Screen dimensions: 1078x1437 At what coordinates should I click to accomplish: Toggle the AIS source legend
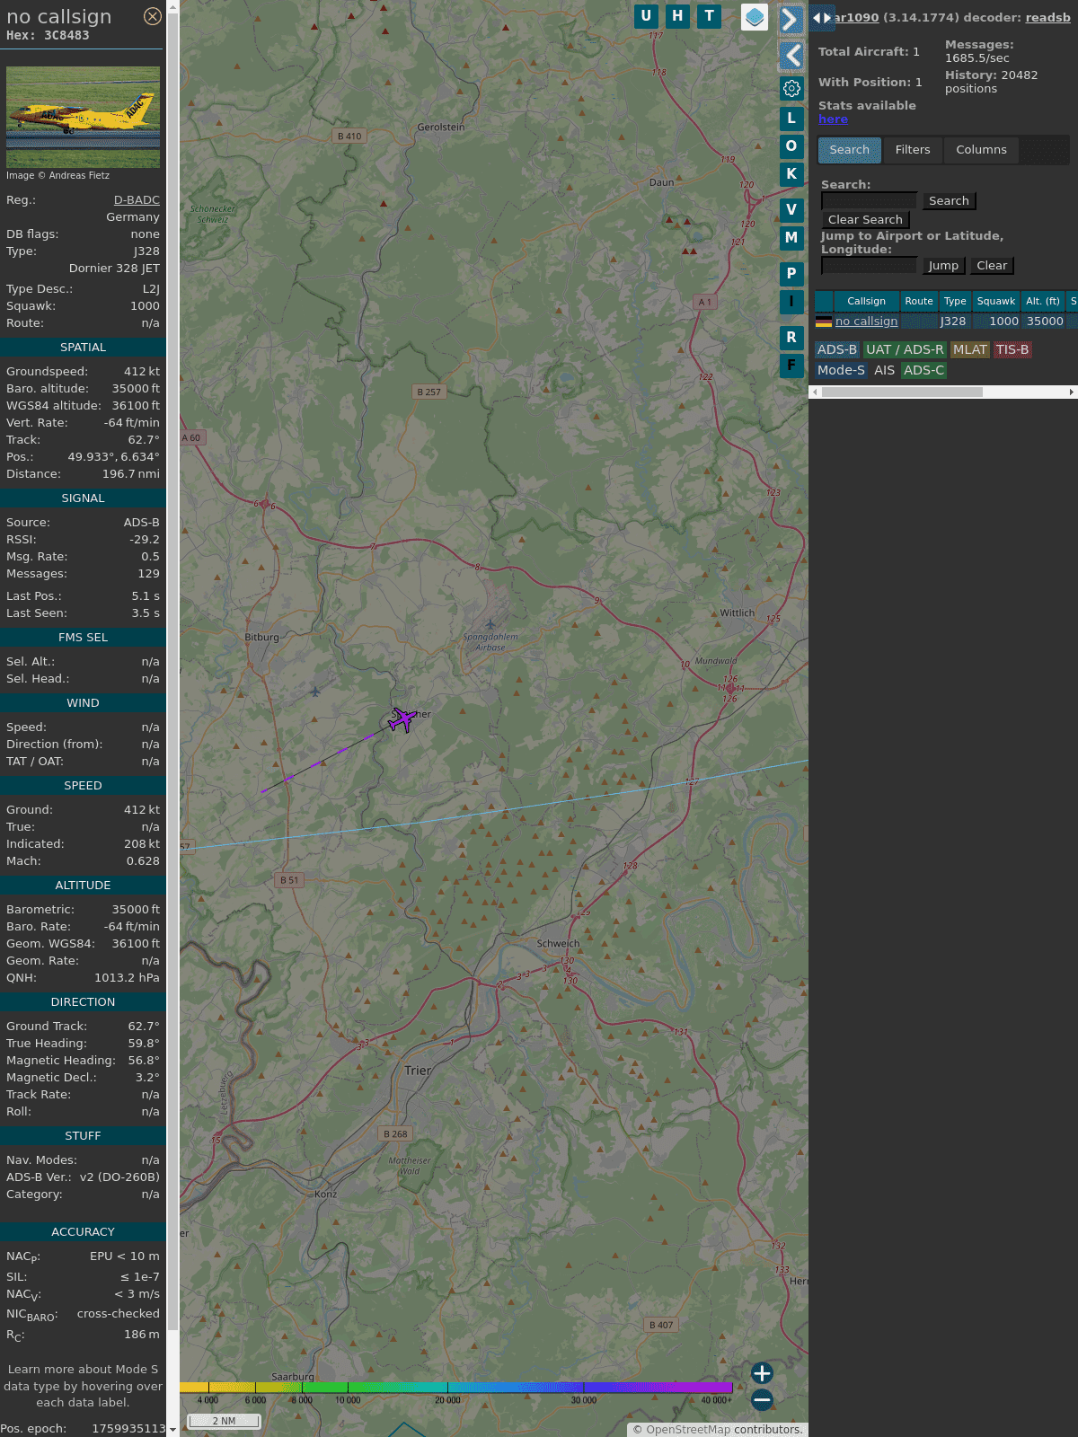(x=885, y=371)
